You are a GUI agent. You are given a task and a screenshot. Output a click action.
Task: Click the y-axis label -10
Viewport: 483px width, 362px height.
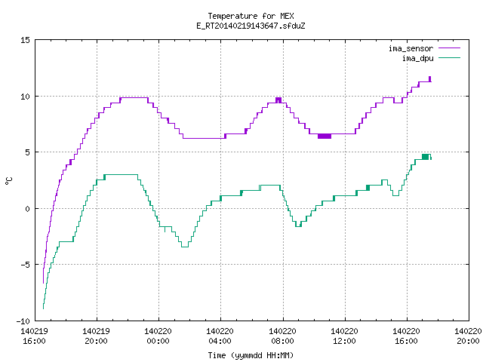coord(23,321)
